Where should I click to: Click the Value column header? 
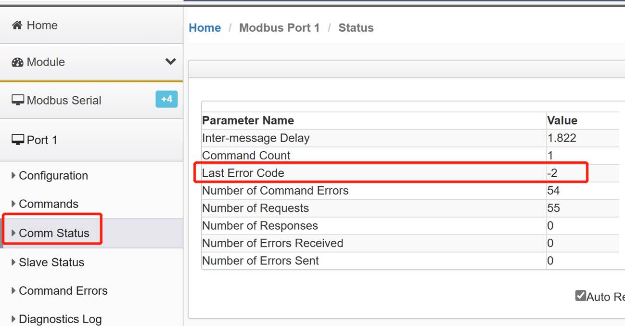click(562, 120)
